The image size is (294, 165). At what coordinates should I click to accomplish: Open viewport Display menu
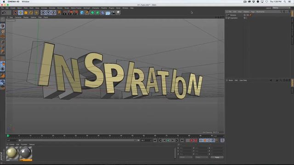(x=26, y=17)
